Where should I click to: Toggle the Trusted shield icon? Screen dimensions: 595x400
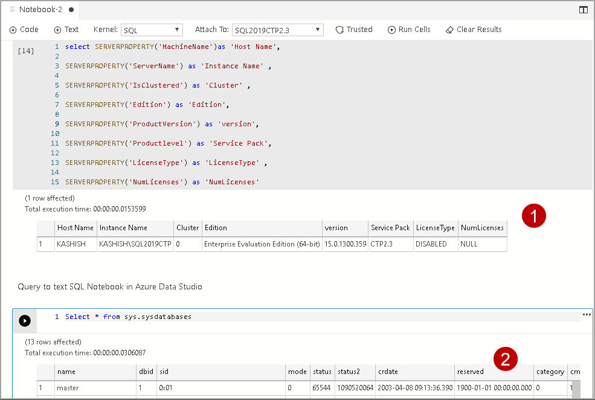coord(339,30)
